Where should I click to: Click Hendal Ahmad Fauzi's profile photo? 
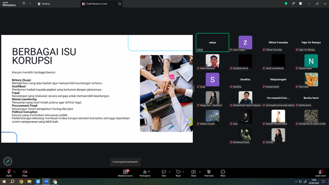[278, 117]
